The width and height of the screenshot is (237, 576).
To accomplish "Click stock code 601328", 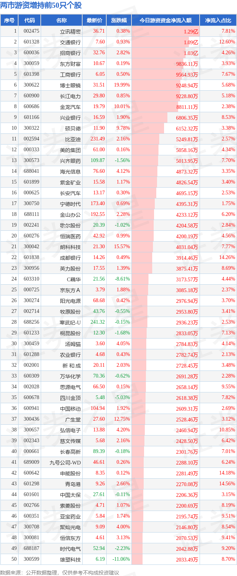I will (x=31, y=42).
